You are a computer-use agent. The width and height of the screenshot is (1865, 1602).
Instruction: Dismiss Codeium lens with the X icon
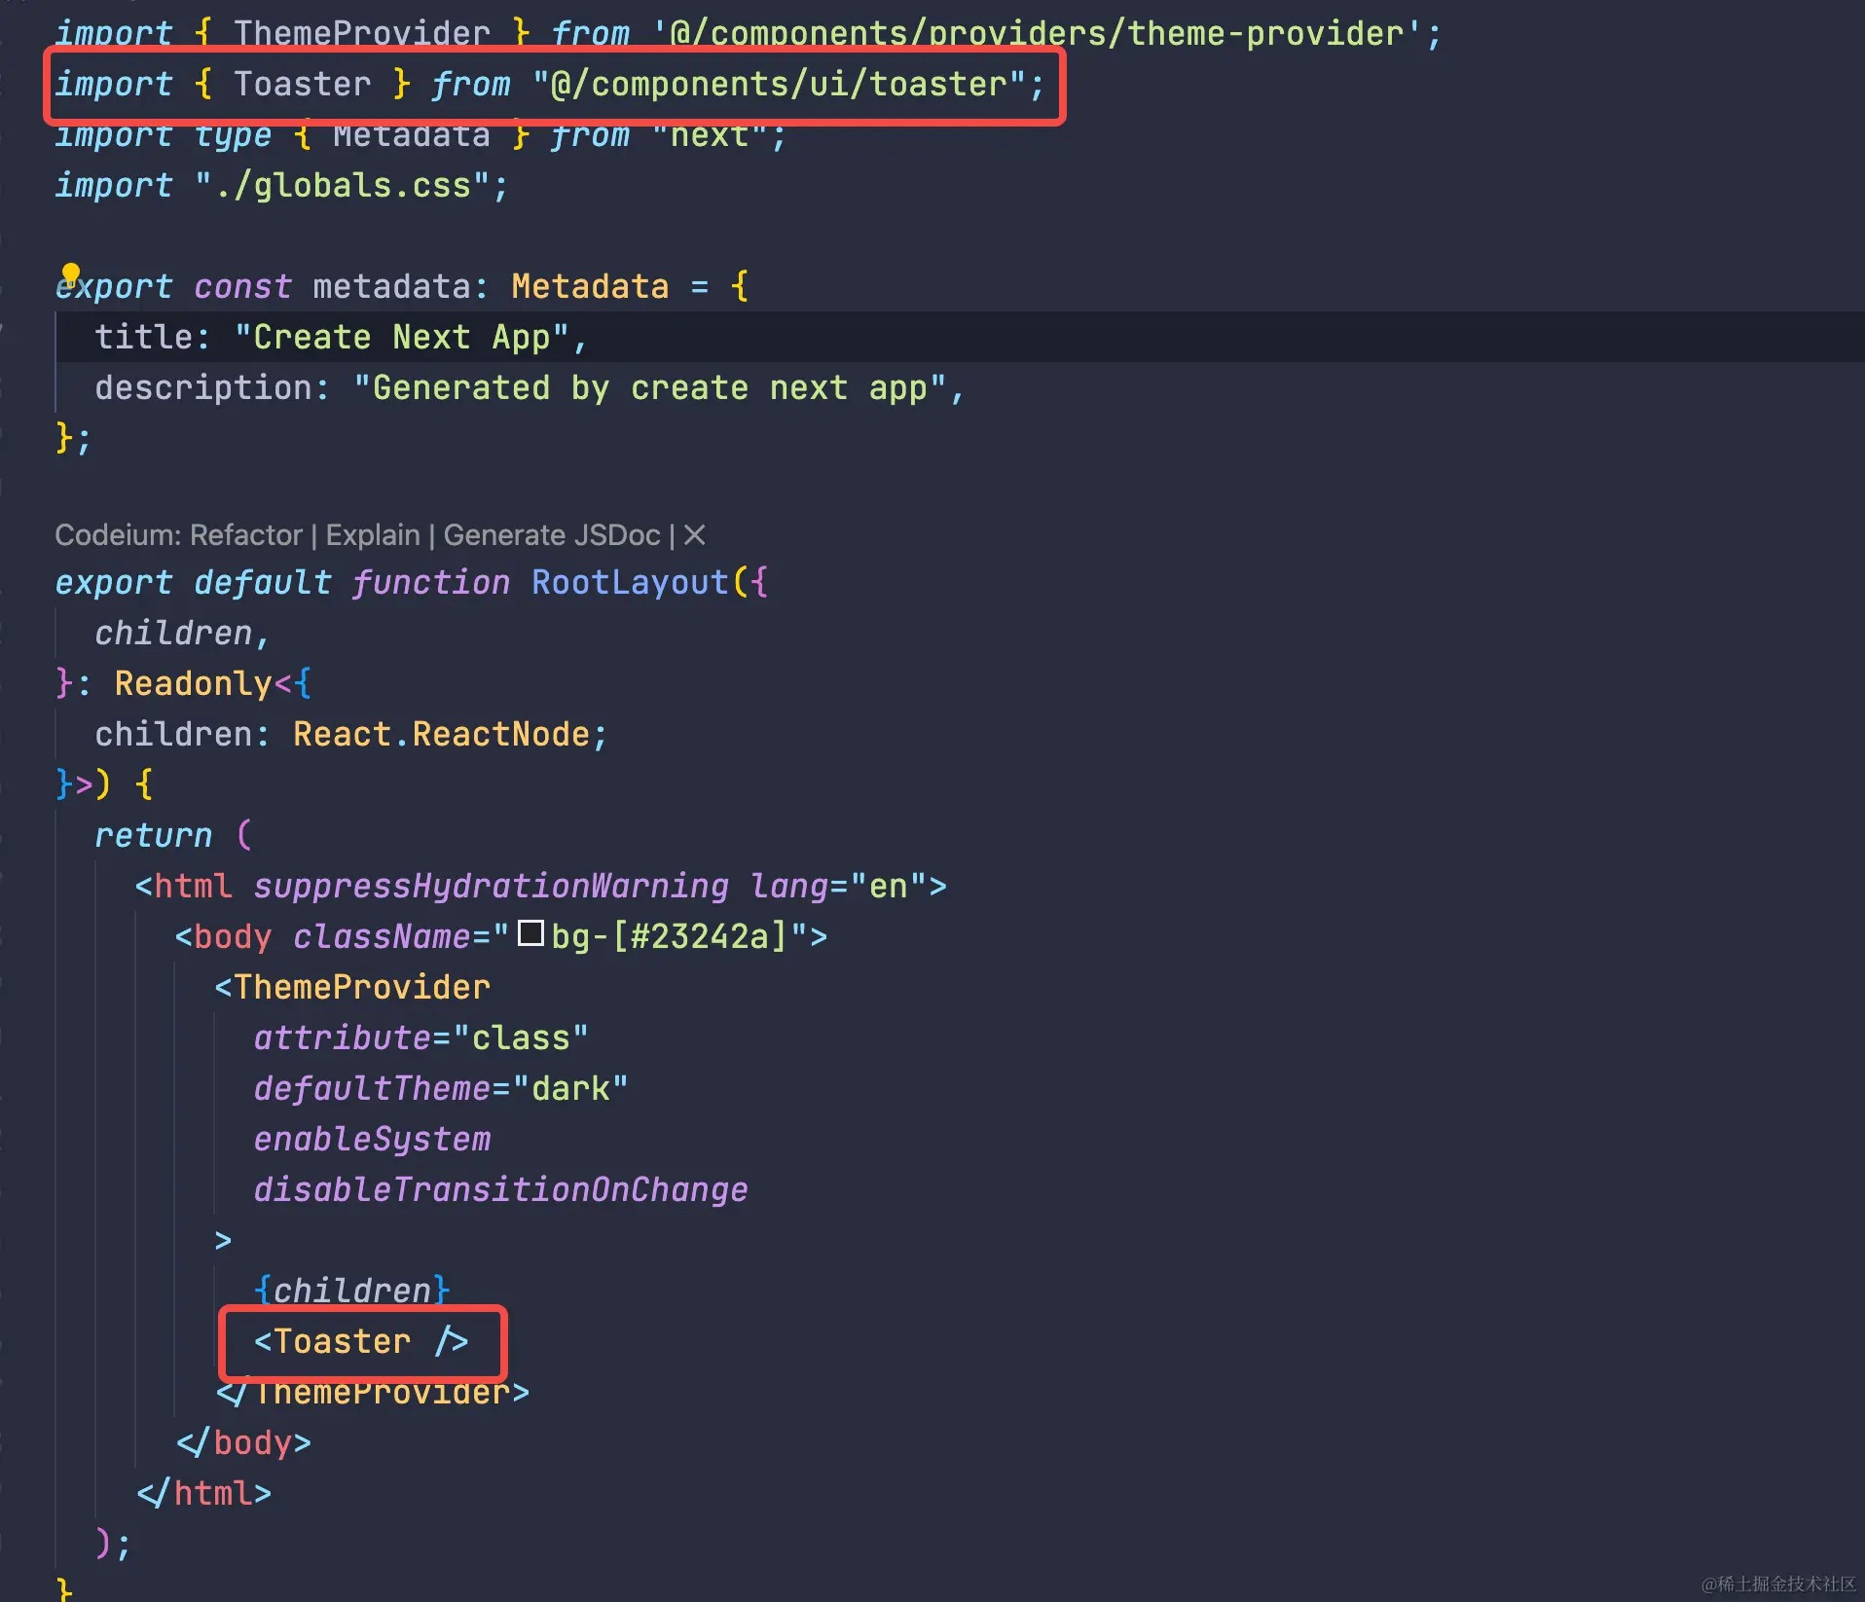click(x=695, y=534)
